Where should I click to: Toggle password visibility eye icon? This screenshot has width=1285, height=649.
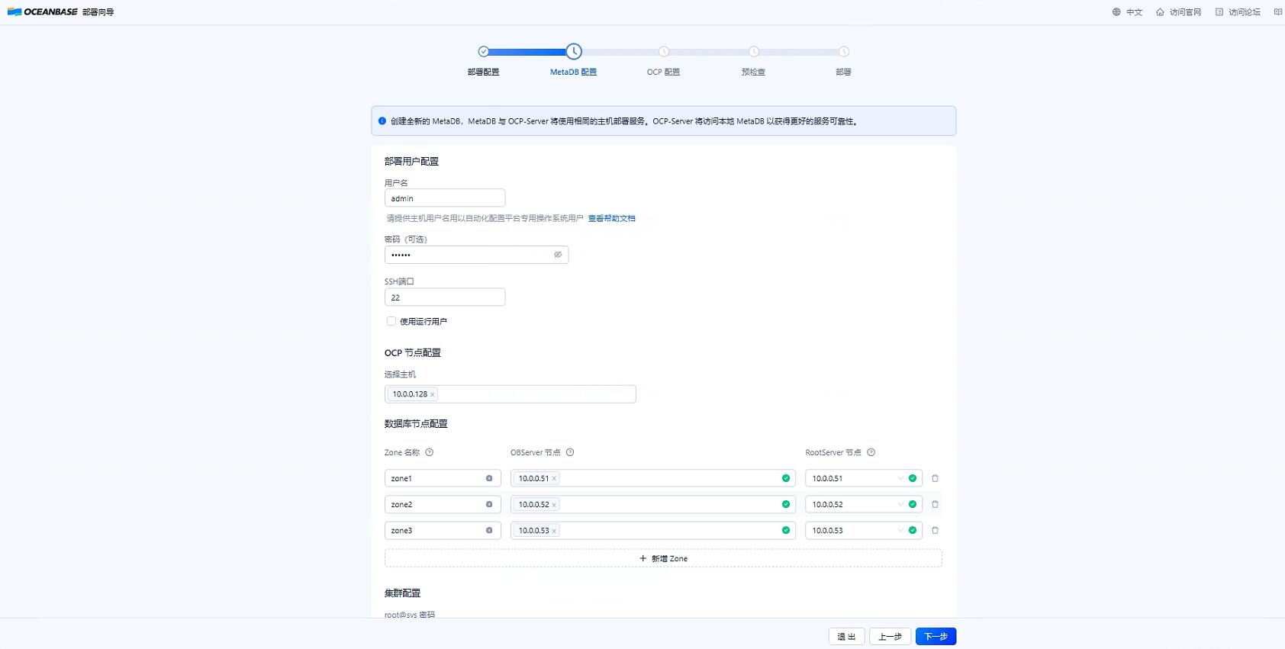tap(558, 255)
